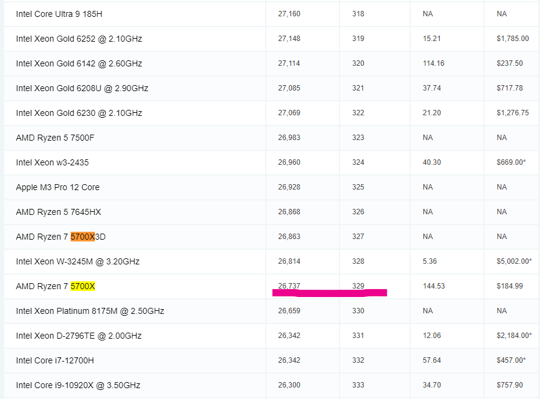Screen dimensions: 540x399
Task: Select the 26,868 score cell
Action: pyautogui.click(x=289, y=212)
